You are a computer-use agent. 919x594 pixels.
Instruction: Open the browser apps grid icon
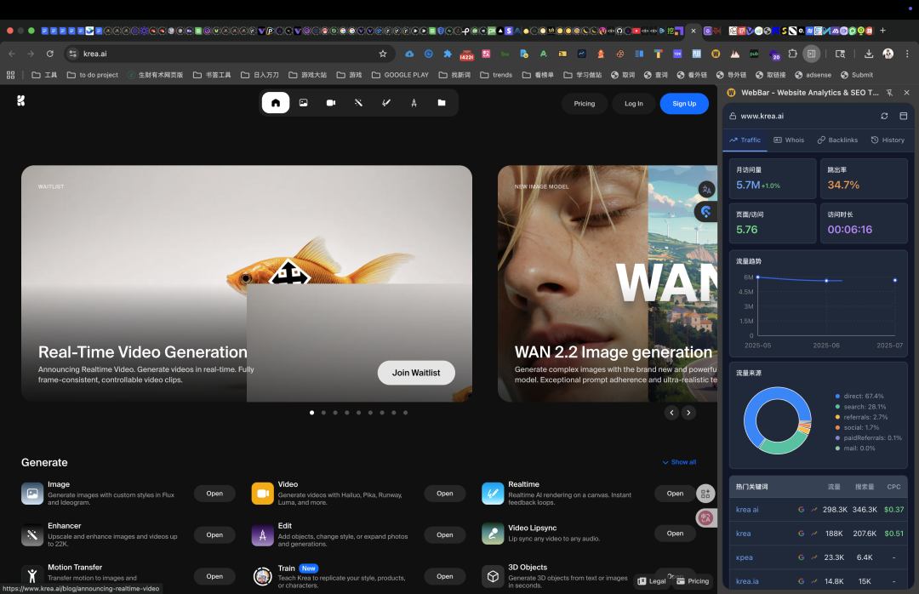pyautogui.click(x=10, y=75)
